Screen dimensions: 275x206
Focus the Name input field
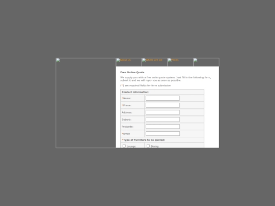pyautogui.click(x=162, y=98)
